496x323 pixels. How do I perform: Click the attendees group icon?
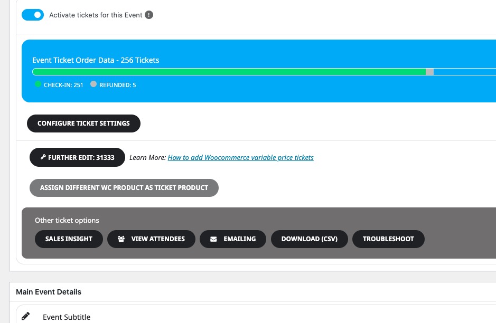click(121, 239)
